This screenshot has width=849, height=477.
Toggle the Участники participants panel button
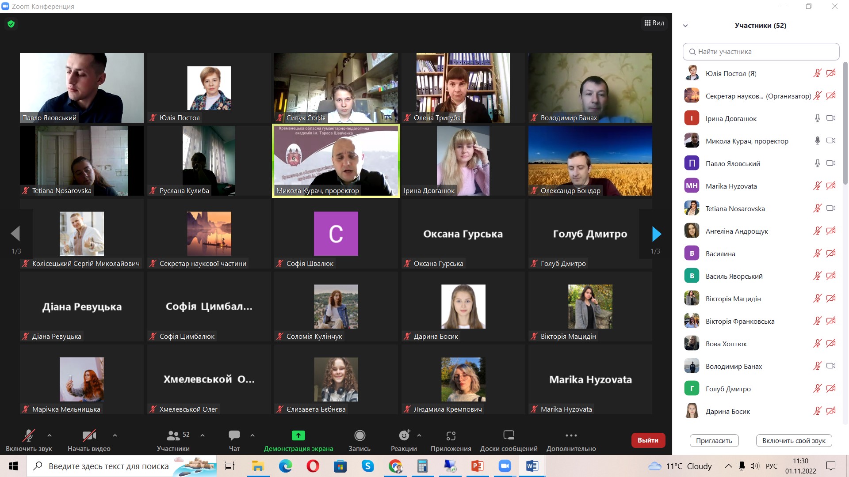pyautogui.click(x=173, y=435)
